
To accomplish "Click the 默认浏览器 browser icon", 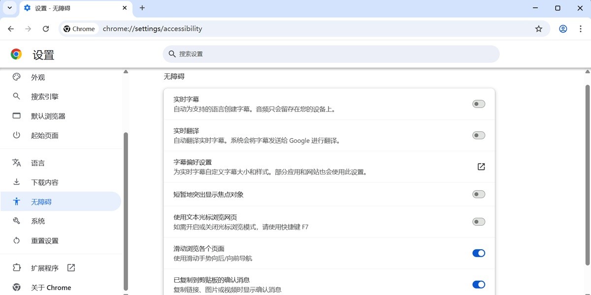I will [x=16, y=116].
